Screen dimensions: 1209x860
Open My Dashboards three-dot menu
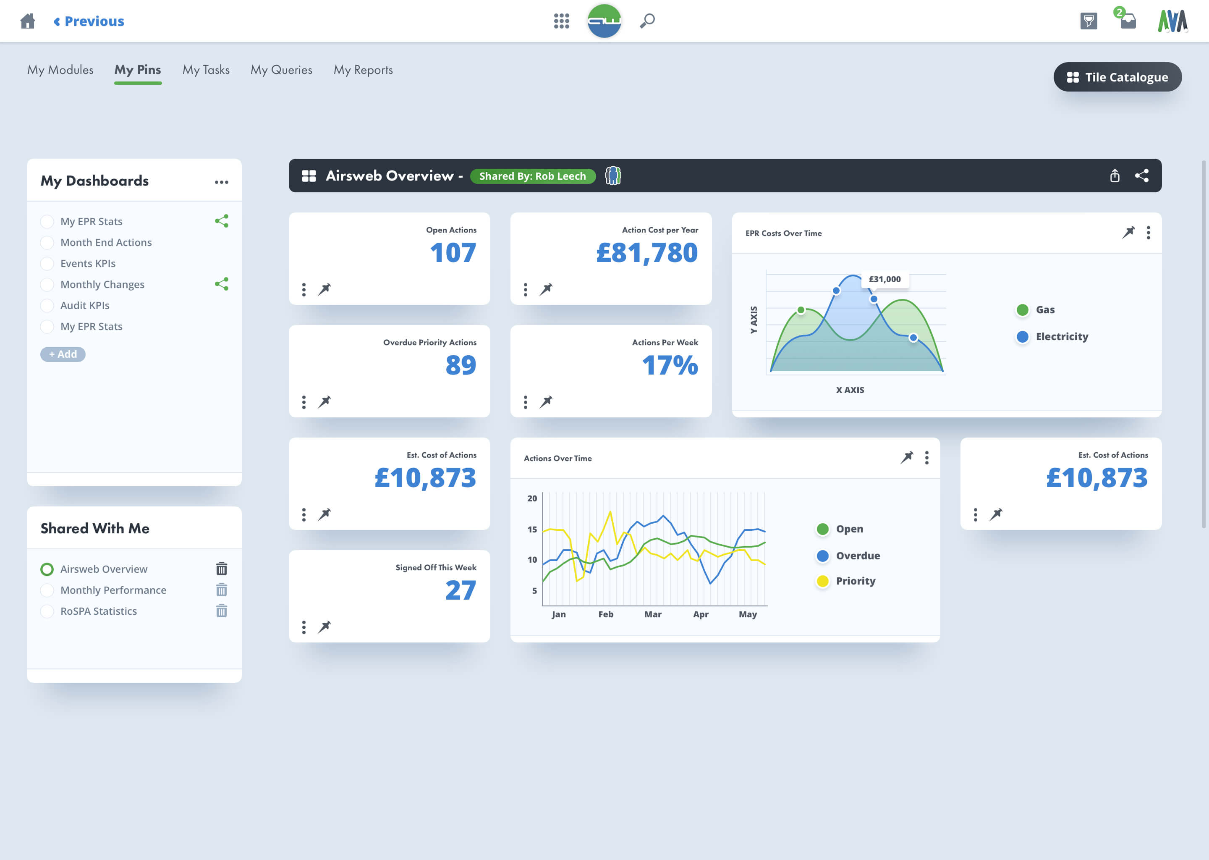pyautogui.click(x=222, y=182)
